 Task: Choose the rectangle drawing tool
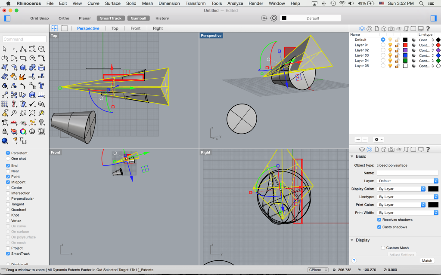23,58
